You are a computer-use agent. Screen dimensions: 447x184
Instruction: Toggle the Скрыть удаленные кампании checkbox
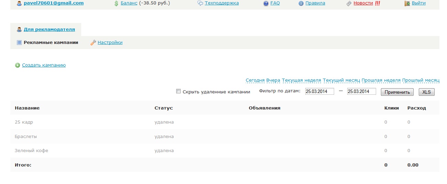(x=178, y=91)
